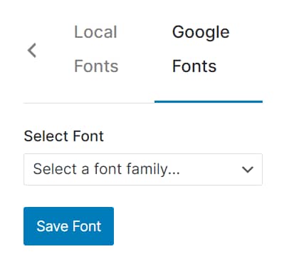
Task: Open Local Fonts section
Action: point(96,49)
